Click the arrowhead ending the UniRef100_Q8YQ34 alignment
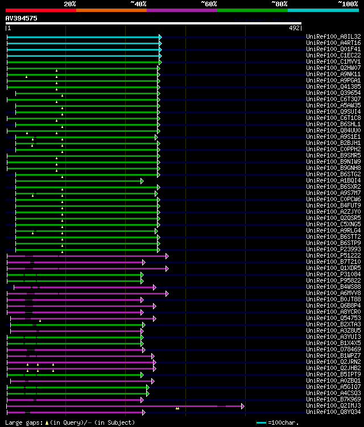The image size is (364, 427). [144, 413]
